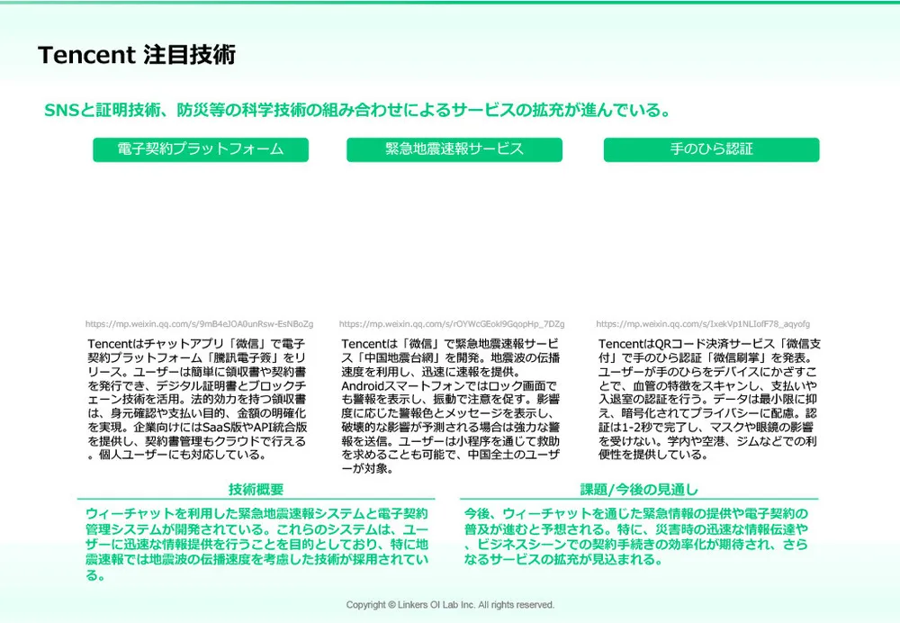900x623 pixels.
Task: Click the green summary starting ウィーチャットを利用した
Action: [x=256, y=544]
